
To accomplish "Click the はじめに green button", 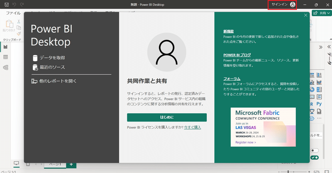I will (x=167, y=117).
